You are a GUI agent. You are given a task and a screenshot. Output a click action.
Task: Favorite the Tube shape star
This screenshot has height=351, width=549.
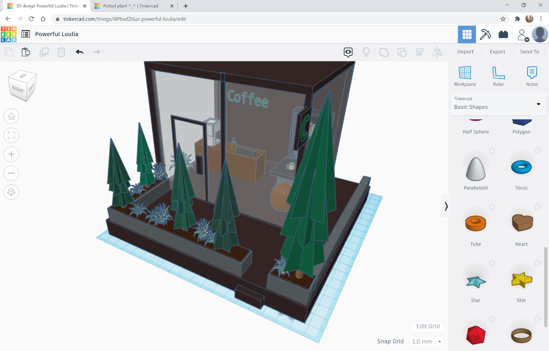[492, 207]
